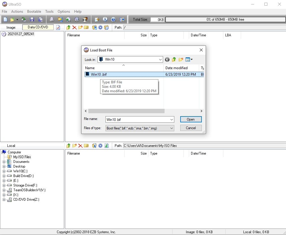286x235 pixels.
Task: Click the blue Info icon in the toolbar
Action: [105, 19]
